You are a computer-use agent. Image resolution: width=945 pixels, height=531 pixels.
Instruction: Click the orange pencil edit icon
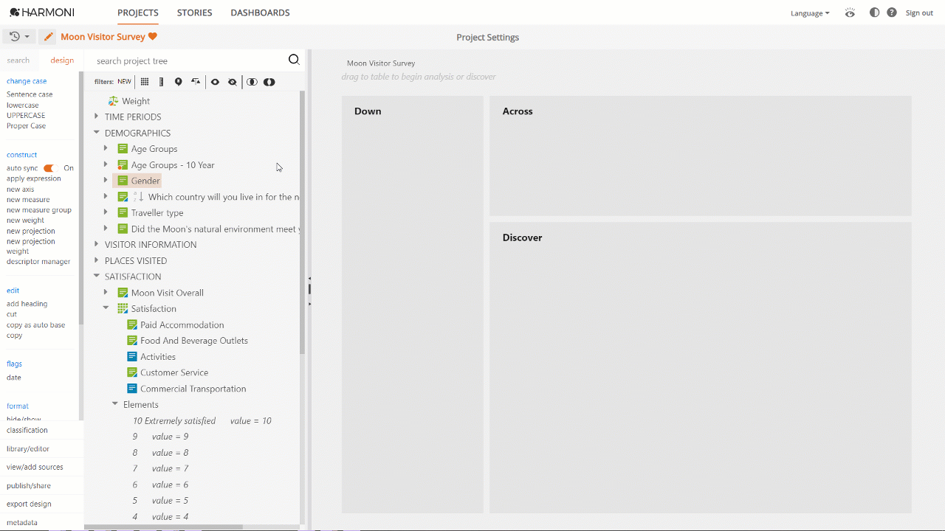tap(48, 37)
